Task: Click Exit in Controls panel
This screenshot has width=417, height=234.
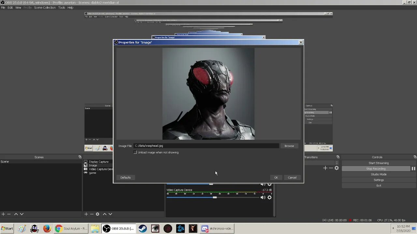Action: tap(379, 186)
